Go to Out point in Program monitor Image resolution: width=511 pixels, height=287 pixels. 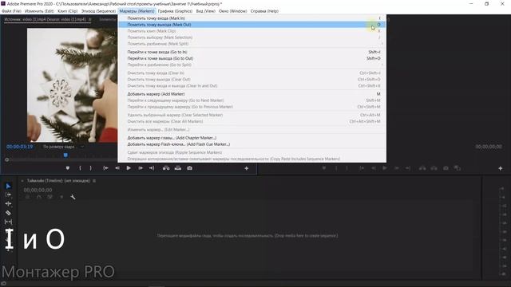pyautogui.click(x=408, y=168)
